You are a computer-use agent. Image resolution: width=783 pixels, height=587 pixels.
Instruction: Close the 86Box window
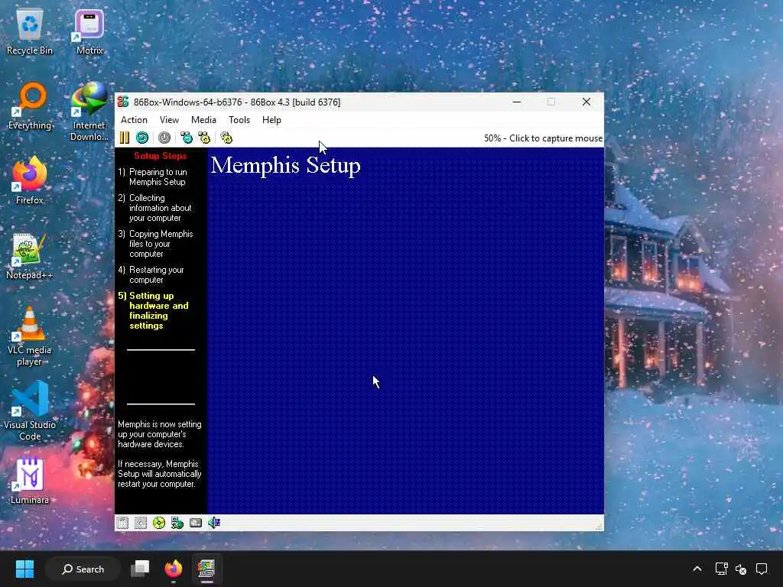(x=586, y=102)
